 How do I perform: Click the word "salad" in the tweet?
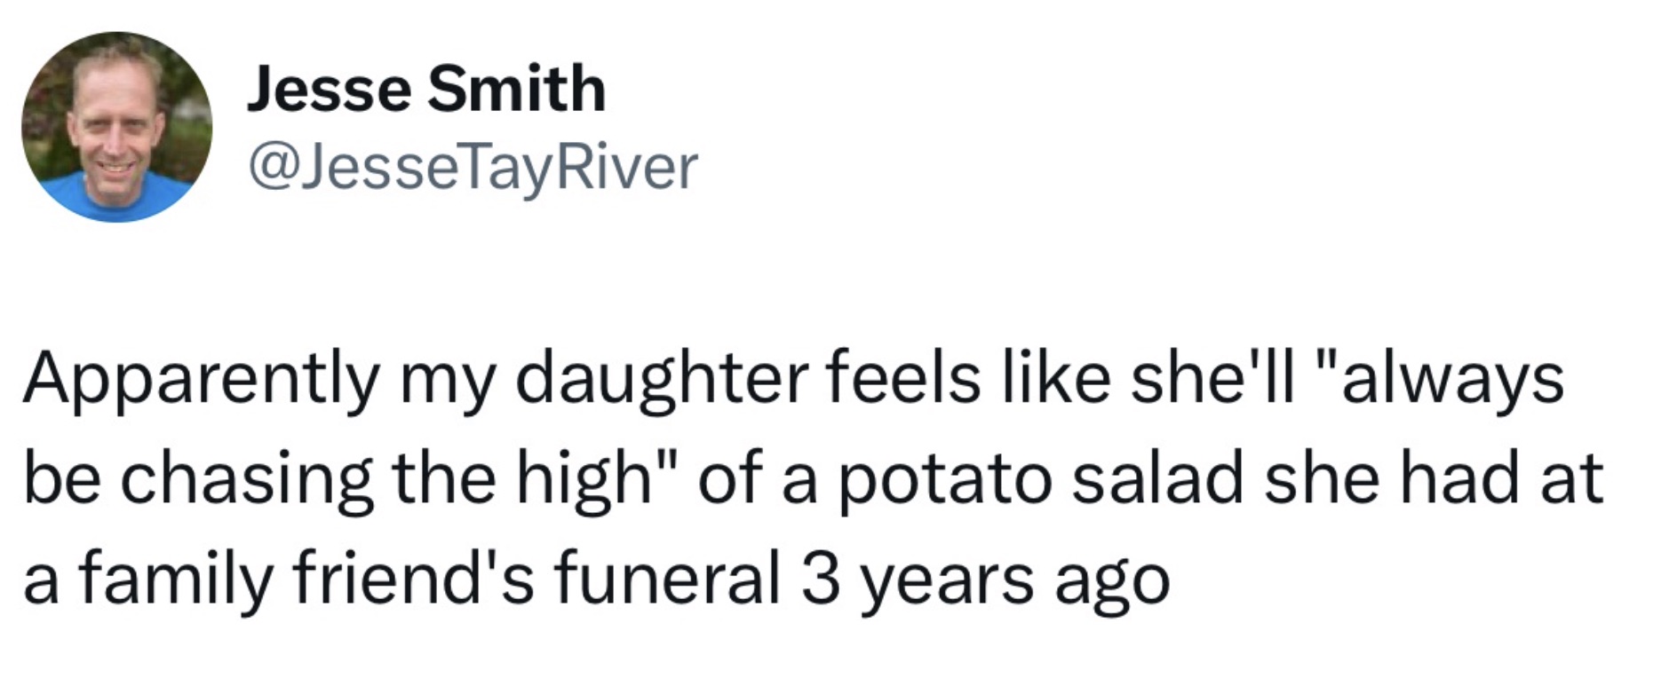point(1157,478)
